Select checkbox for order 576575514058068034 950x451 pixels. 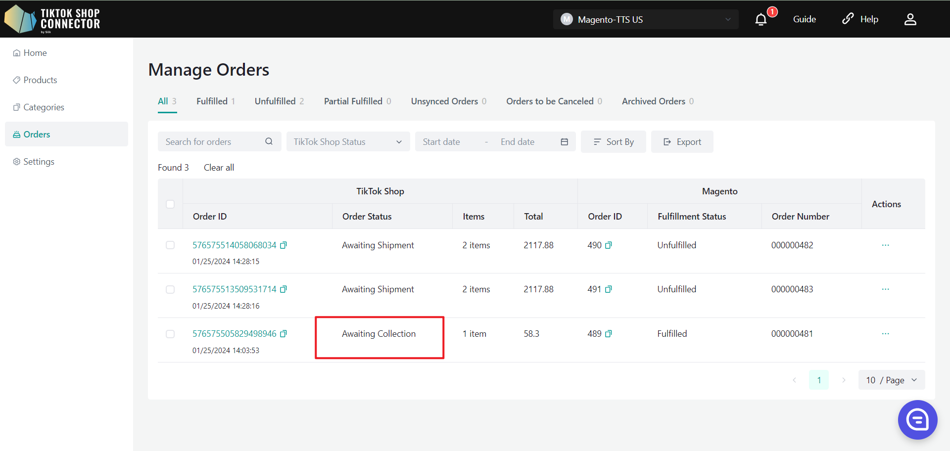pos(170,245)
